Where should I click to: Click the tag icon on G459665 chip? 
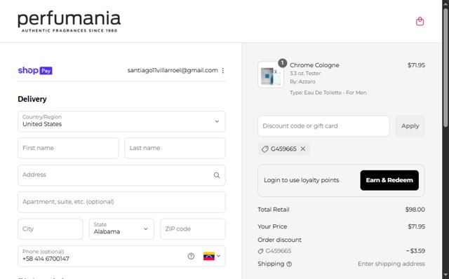tap(265, 149)
